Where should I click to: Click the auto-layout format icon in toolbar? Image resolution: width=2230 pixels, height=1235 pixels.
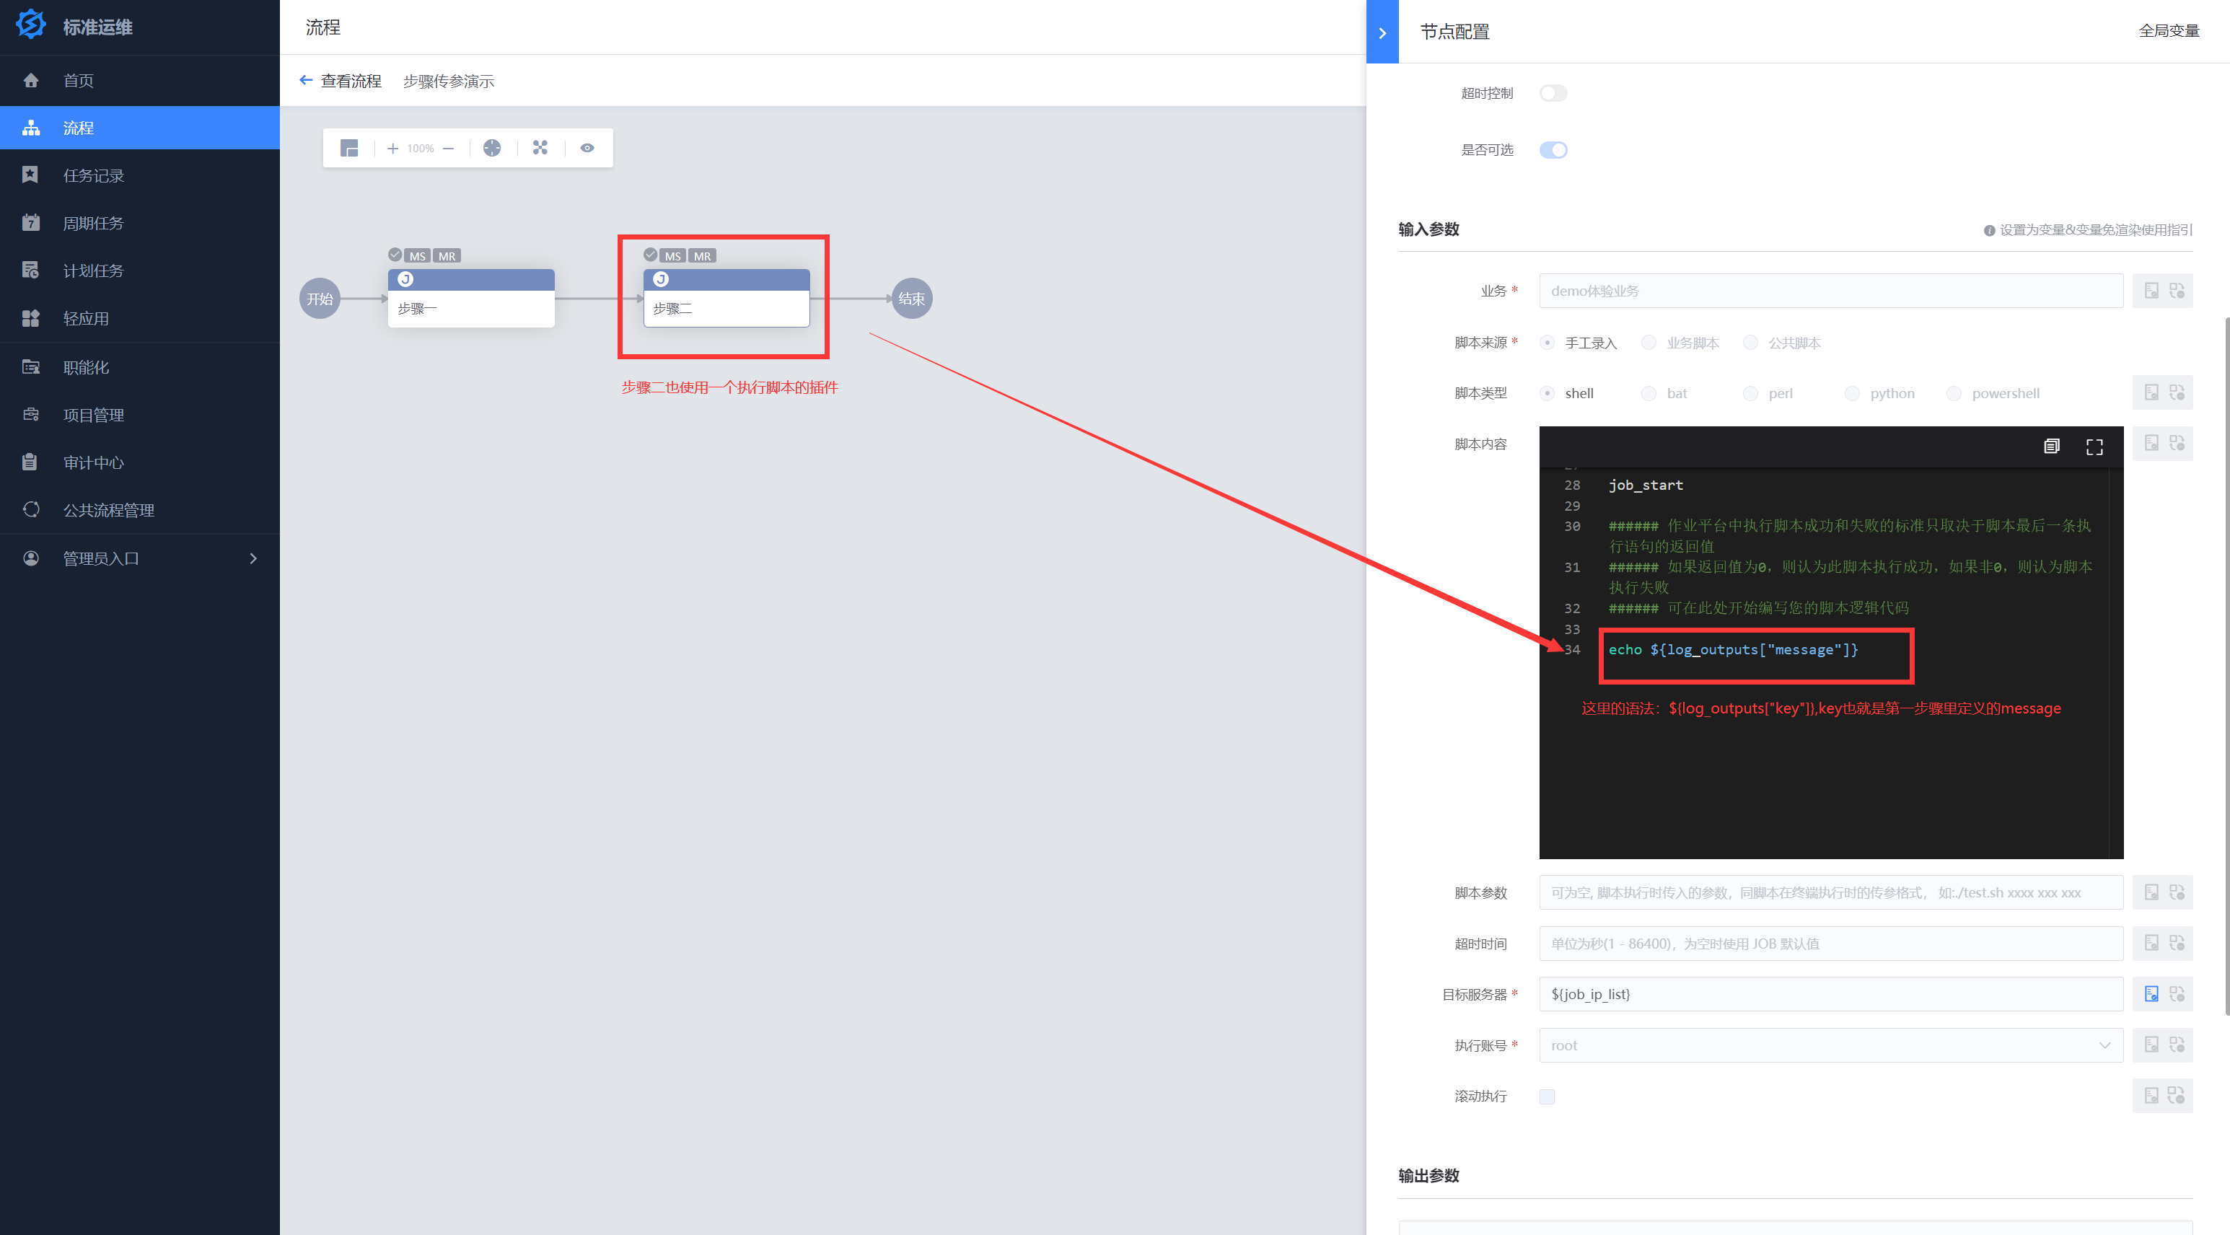pyautogui.click(x=540, y=148)
